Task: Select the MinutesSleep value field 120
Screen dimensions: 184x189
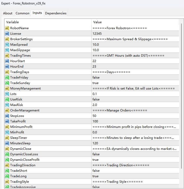Action: pos(96,143)
